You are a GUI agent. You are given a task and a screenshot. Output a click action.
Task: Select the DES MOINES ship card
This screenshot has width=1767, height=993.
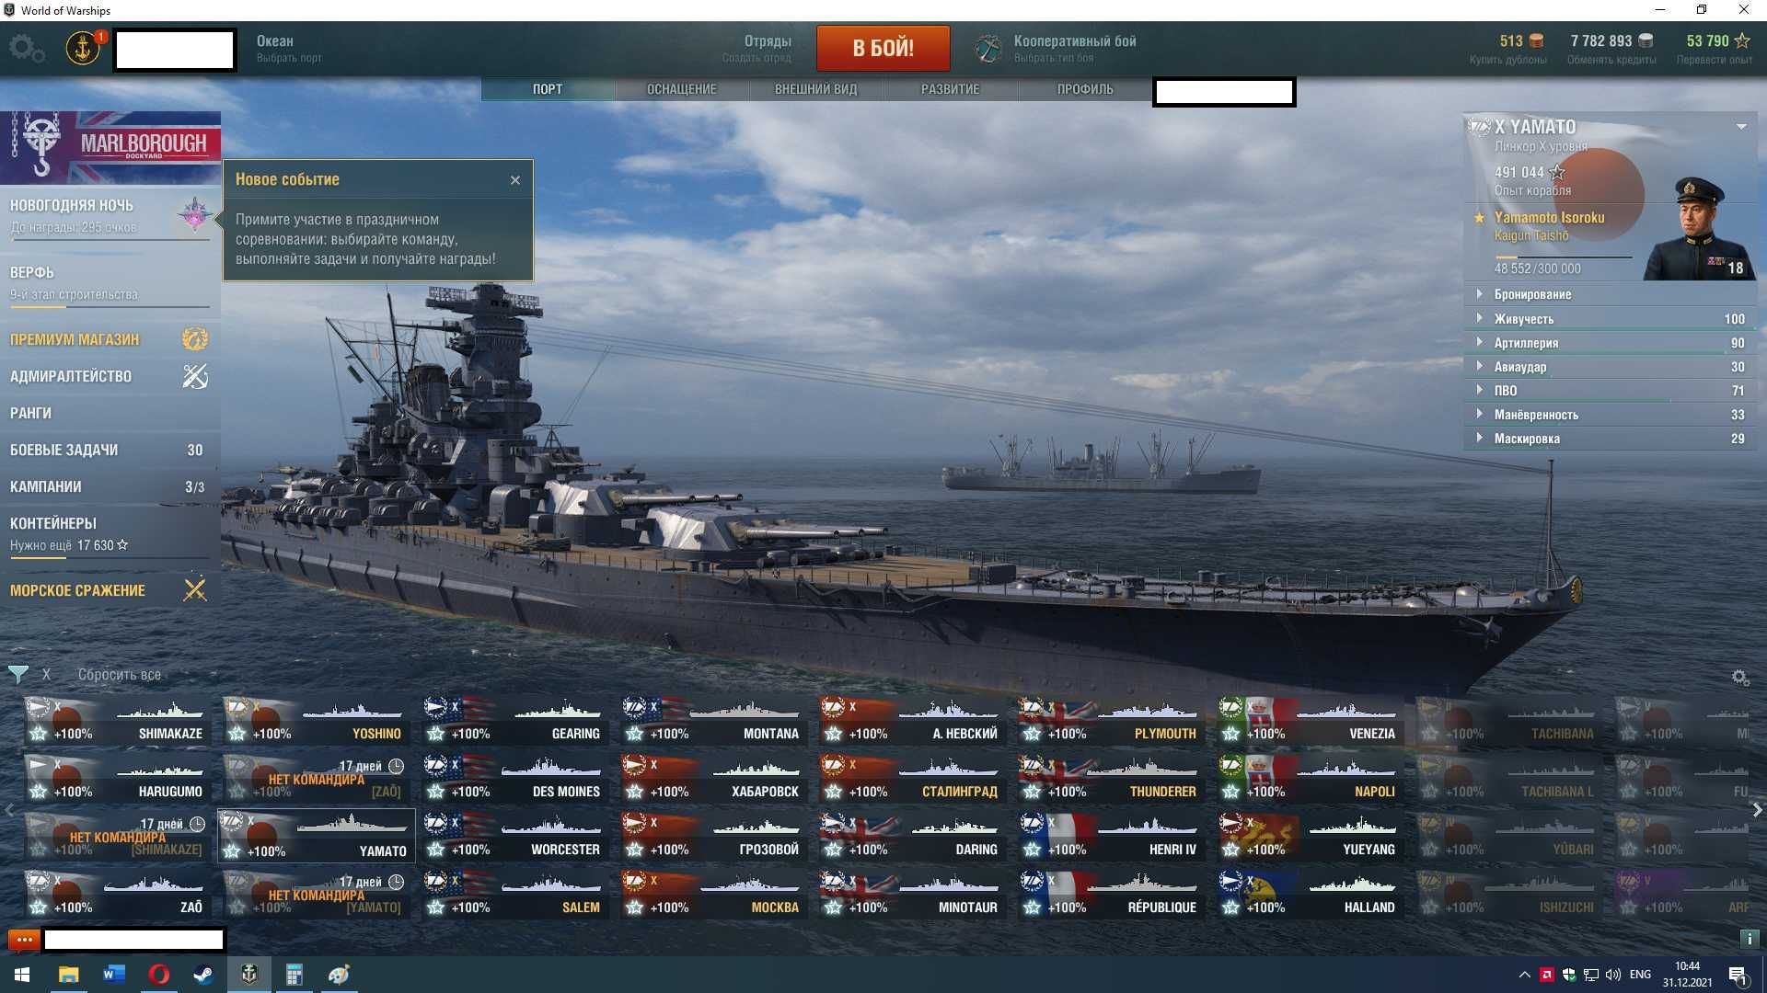(x=514, y=779)
